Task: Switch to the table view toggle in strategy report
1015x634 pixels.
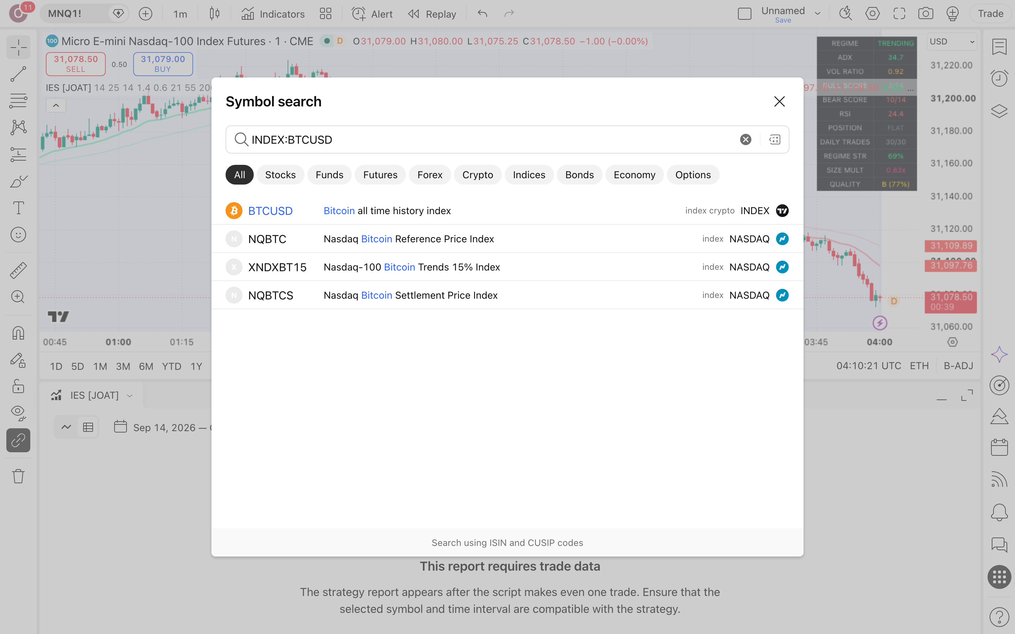Action: tap(88, 427)
